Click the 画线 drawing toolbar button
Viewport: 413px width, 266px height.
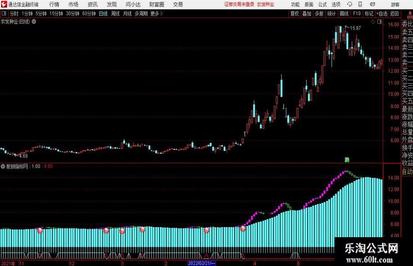[344, 14]
